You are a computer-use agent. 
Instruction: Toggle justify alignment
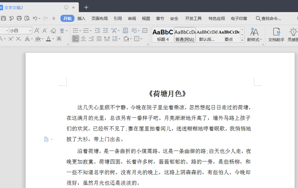(x=99, y=39)
